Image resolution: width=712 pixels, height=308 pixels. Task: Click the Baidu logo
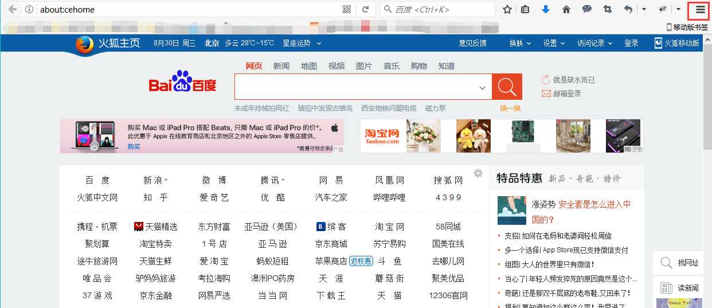point(182,83)
